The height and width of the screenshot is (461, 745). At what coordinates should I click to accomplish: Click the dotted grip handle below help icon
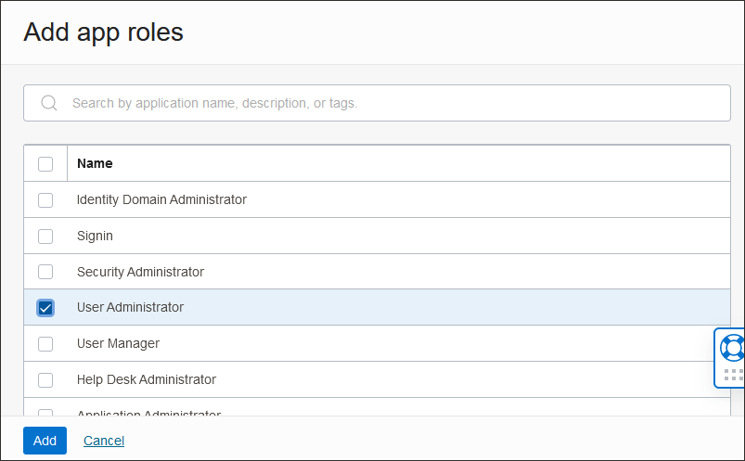[732, 375]
